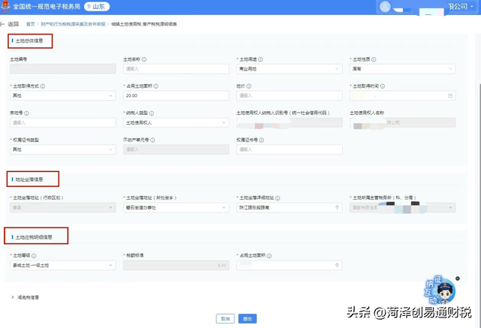This screenshot has height=328, width=481.
Task: Open 土地所属主管税务所 dropdown
Action: 403,207
